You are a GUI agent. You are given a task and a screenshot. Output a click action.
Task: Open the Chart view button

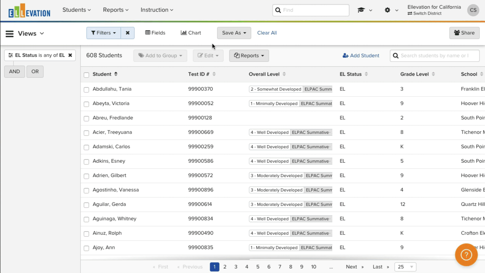pos(191,33)
